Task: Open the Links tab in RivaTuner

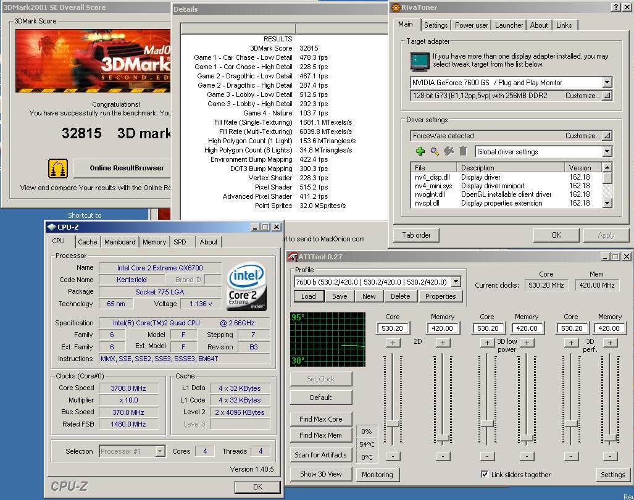Action: [564, 25]
